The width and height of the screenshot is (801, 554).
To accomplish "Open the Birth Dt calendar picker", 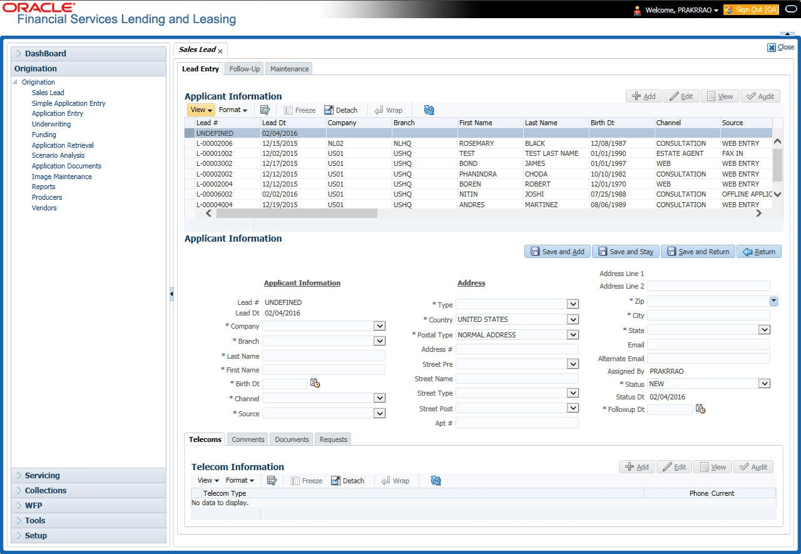I will tap(315, 384).
